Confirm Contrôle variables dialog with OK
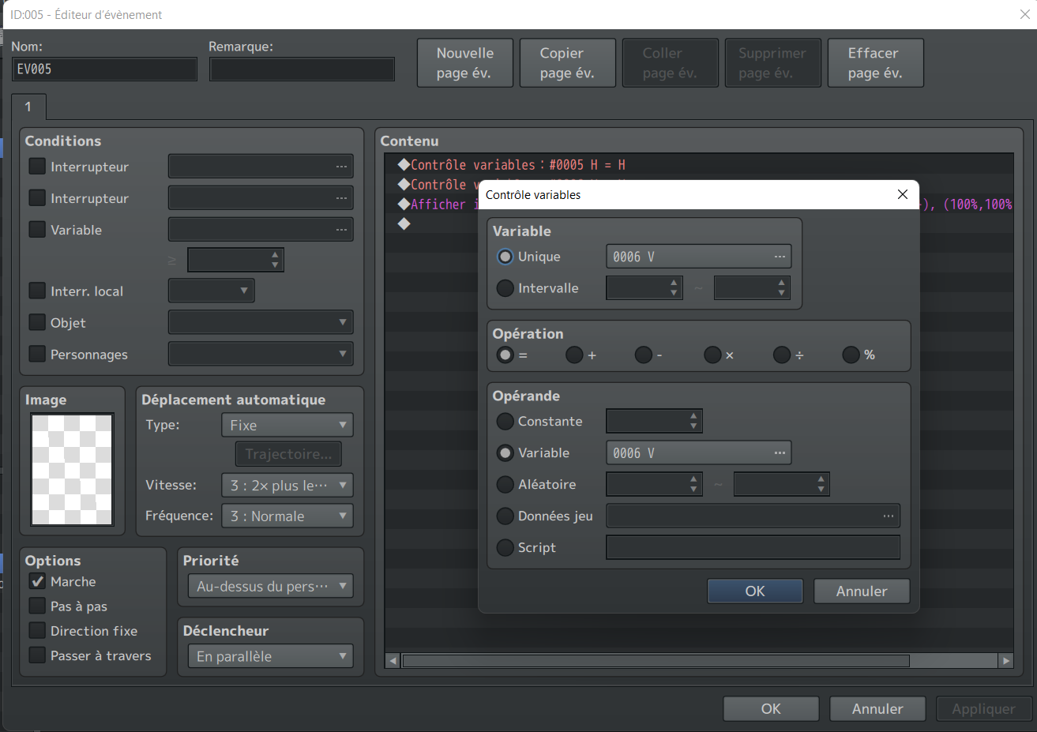1037x732 pixels. point(754,591)
